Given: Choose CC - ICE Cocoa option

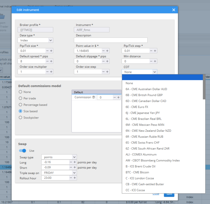Looking at the screenshot, I should pyautogui.click(x=162, y=190).
